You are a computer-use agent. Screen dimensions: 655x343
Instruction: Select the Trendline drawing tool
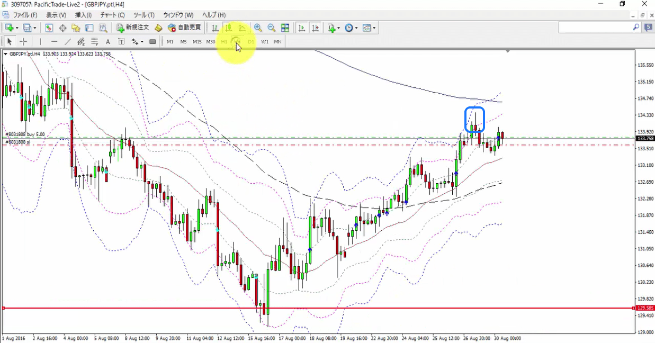(x=68, y=41)
